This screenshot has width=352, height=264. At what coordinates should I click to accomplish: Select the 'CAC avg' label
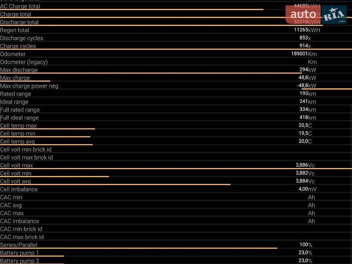[x=11, y=205]
